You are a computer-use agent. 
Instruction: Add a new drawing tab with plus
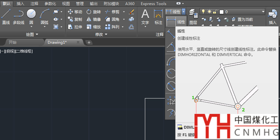(x=89, y=42)
